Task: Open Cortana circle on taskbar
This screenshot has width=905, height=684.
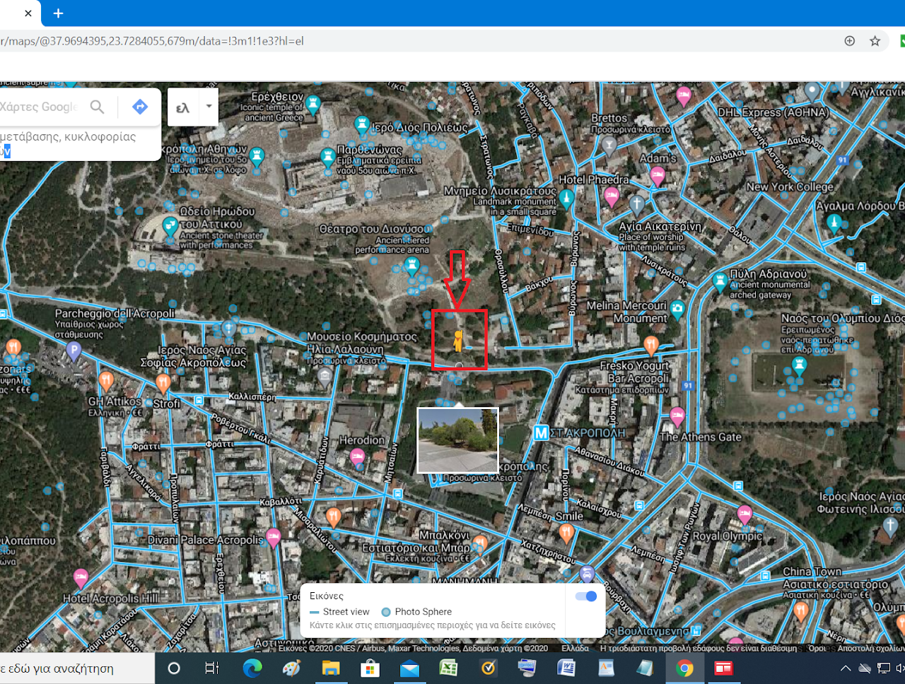Action: click(174, 668)
